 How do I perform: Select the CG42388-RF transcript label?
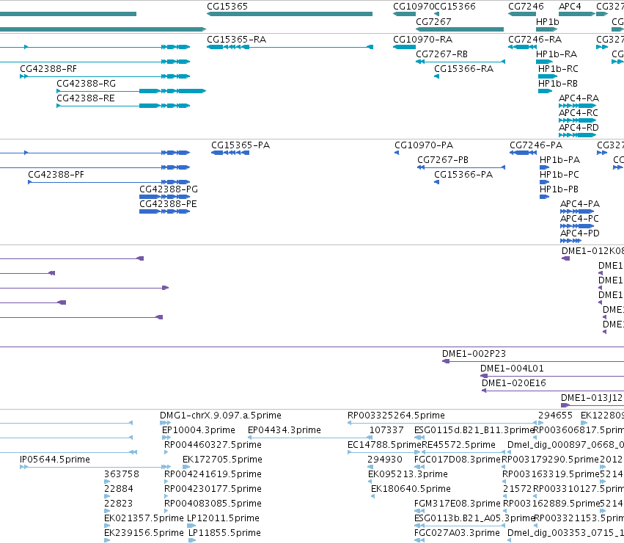click(48, 69)
